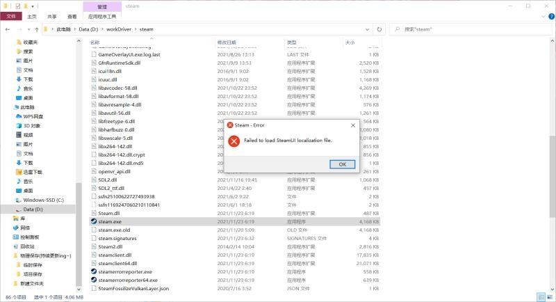This screenshot has height=302, width=556.
Task: Select file SDL2_ttf.dll
Action: pos(111,188)
